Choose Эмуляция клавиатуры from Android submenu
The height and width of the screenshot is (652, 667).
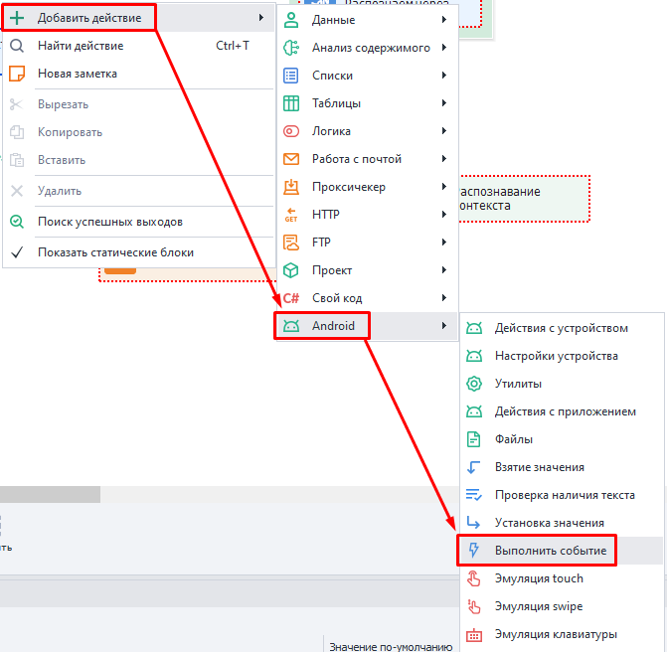(x=555, y=634)
